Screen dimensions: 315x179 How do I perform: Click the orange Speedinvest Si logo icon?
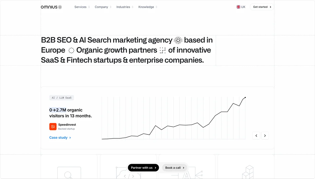point(53,127)
